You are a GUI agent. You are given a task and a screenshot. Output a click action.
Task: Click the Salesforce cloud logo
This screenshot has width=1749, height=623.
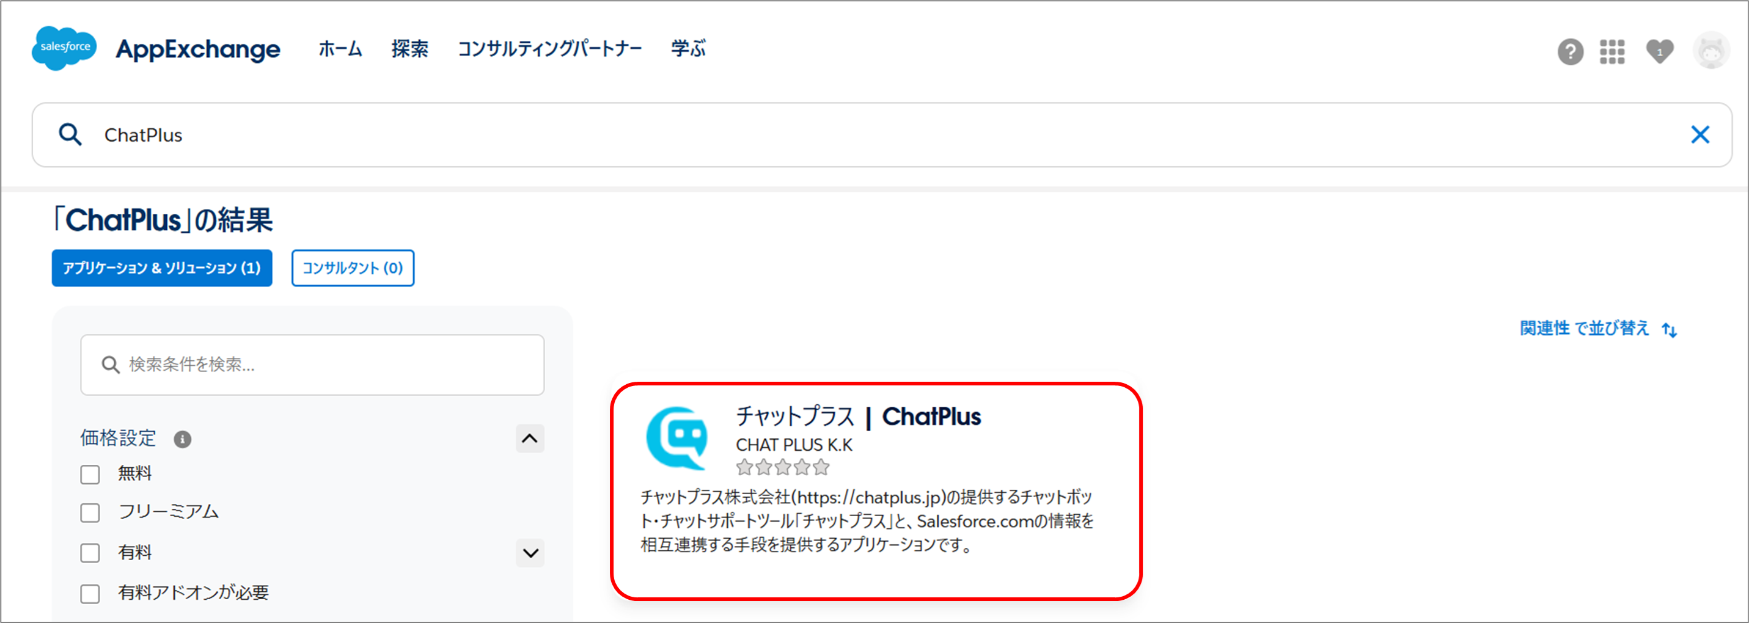(65, 48)
